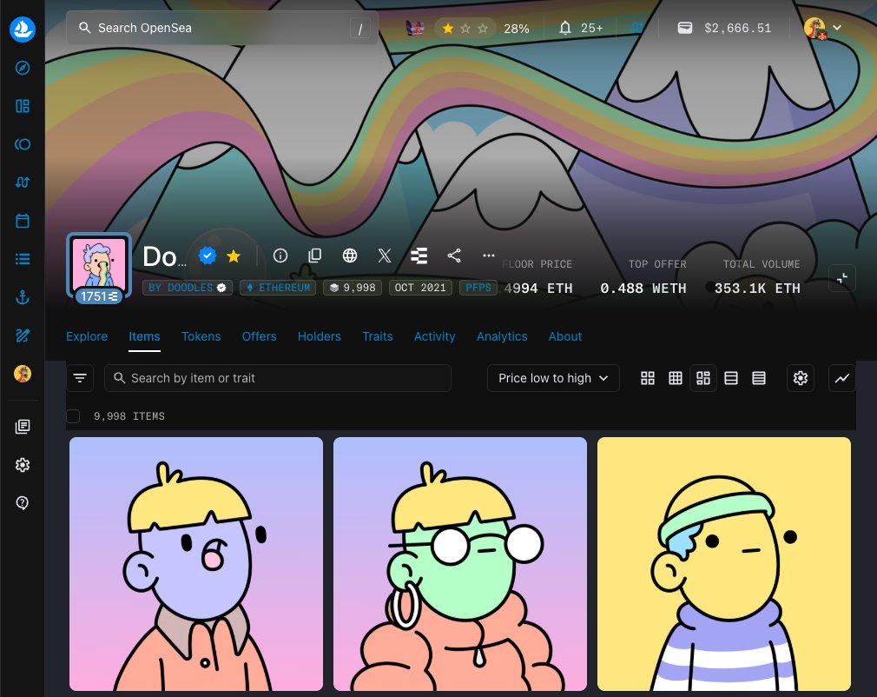
Task: Open the pencil studio icon in sidebar
Action: 23,335
